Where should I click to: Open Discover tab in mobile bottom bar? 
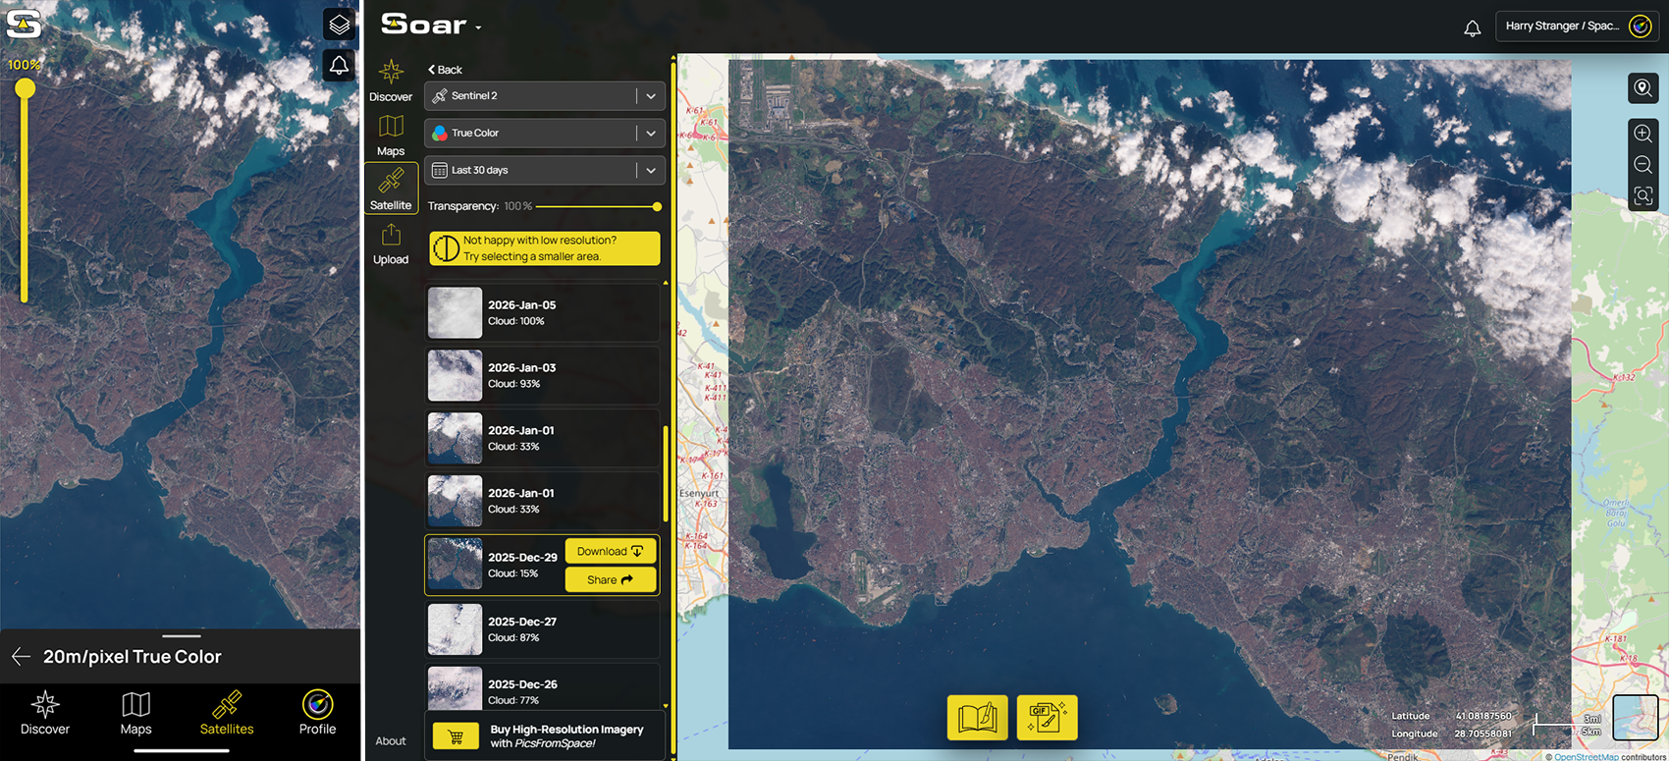point(45,714)
